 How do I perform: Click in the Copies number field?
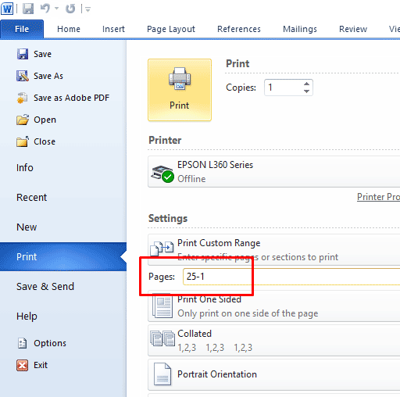(x=284, y=88)
